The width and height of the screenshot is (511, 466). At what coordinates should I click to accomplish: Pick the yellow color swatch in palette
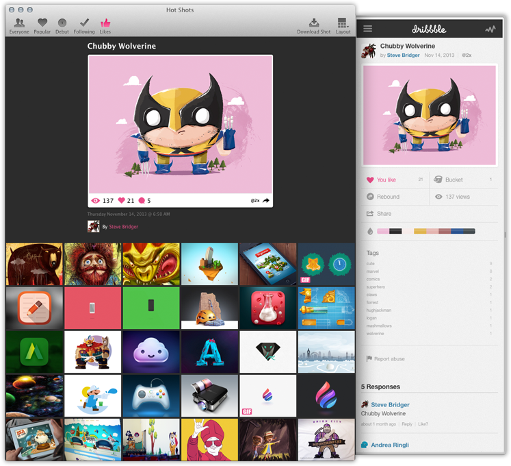419,231
